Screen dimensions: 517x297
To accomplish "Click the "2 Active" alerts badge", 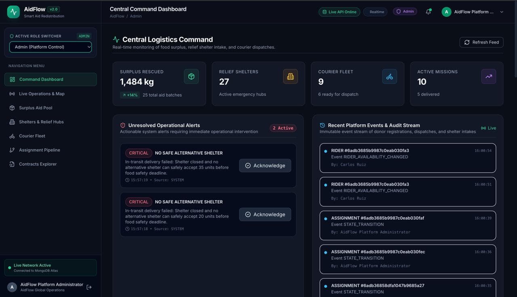I will point(283,128).
